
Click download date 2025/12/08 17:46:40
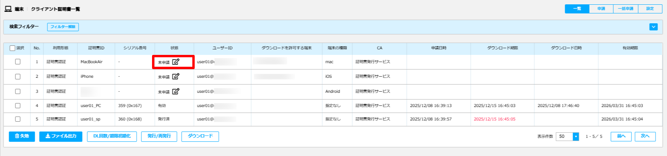(558, 106)
